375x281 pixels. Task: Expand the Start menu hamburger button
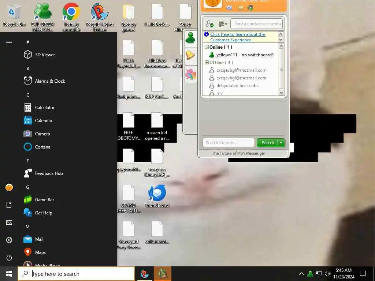pos(9,42)
